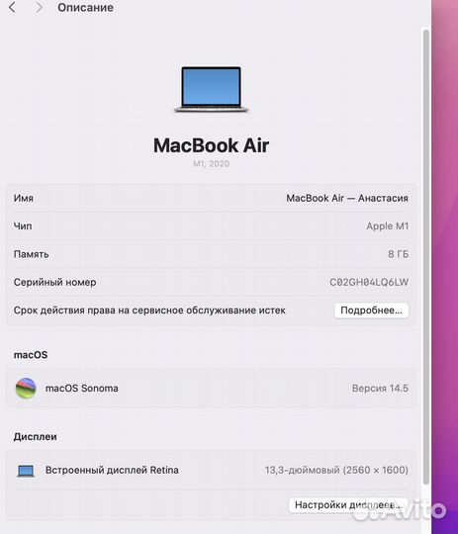
Task: Go forward using the right chevron
Action: [39, 7]
